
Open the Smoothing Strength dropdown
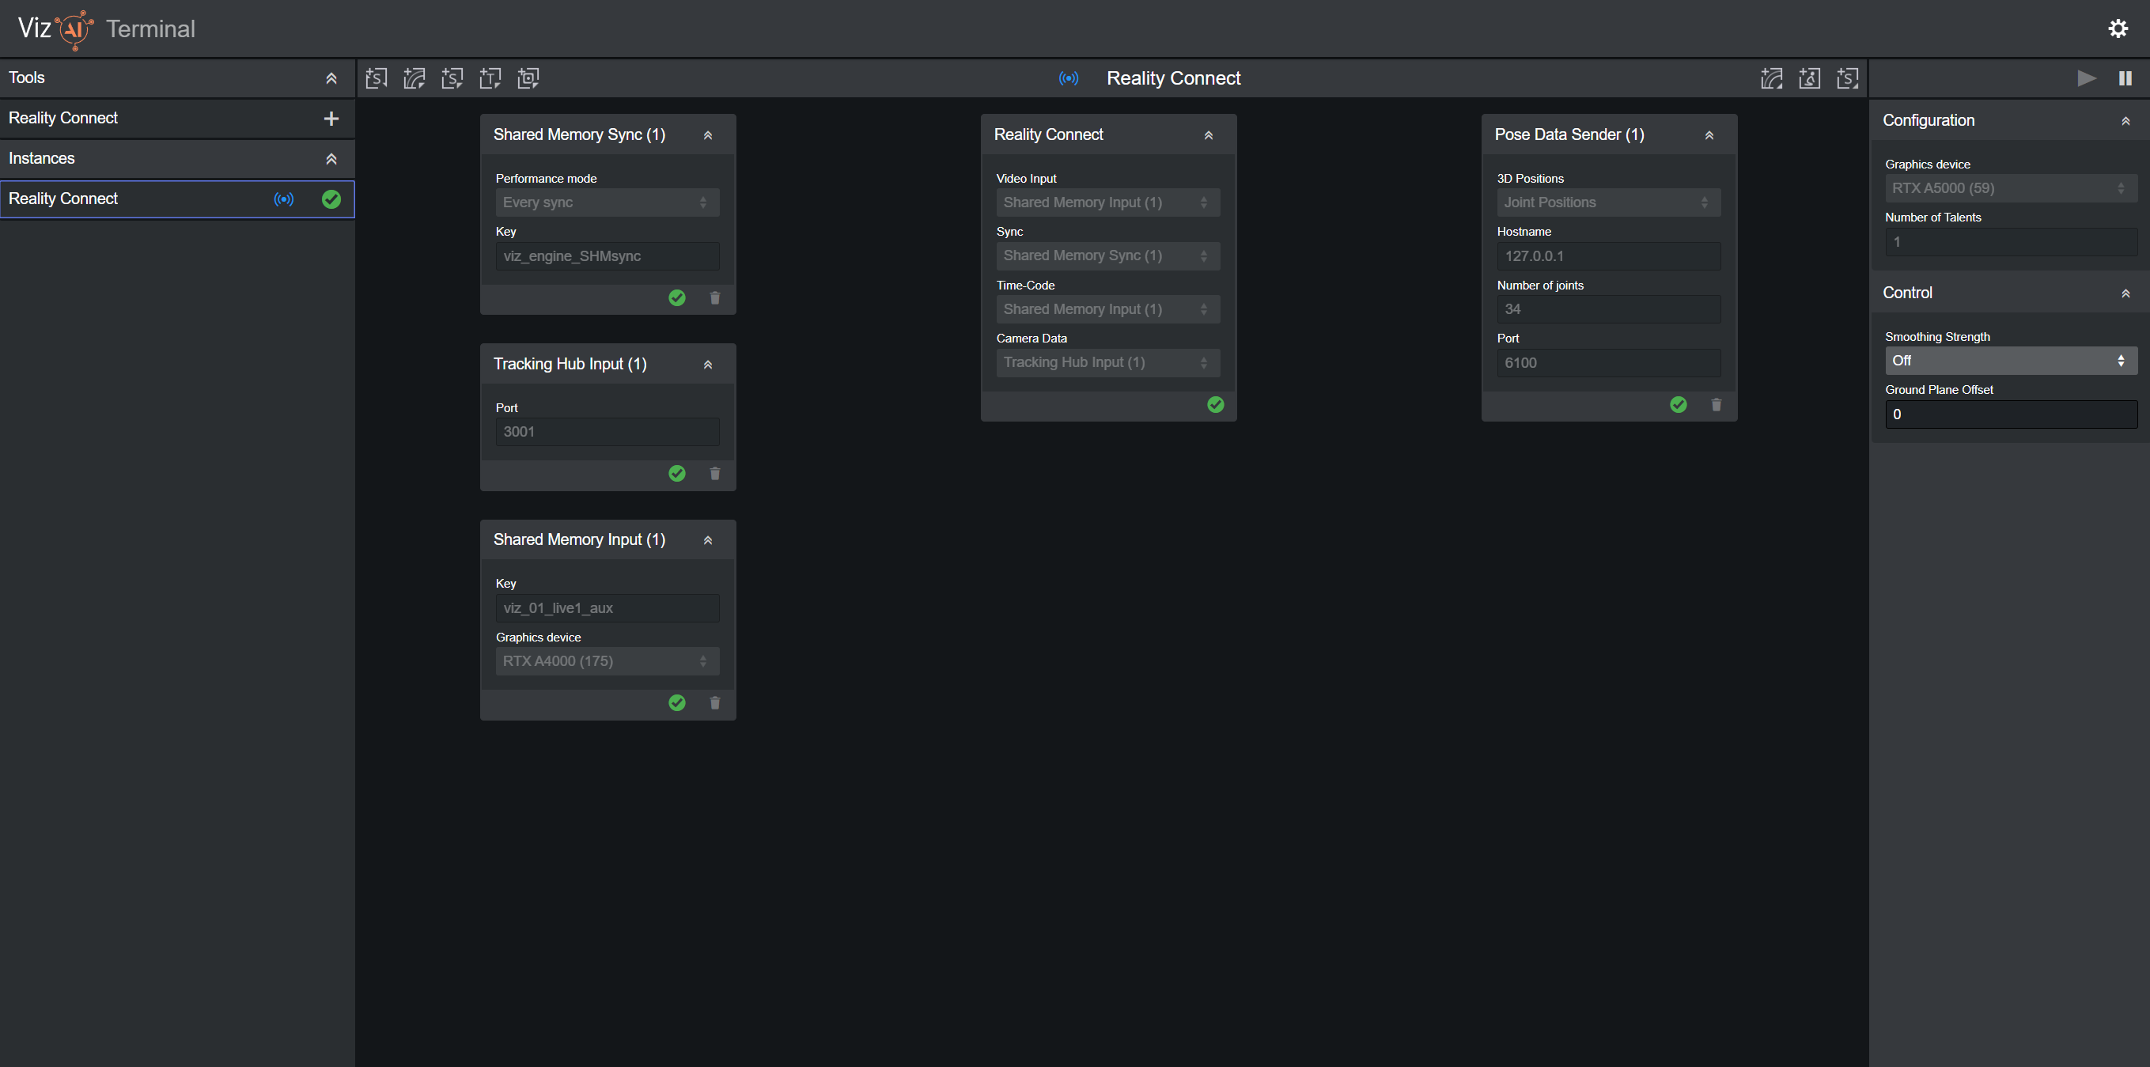point(2012,361)
